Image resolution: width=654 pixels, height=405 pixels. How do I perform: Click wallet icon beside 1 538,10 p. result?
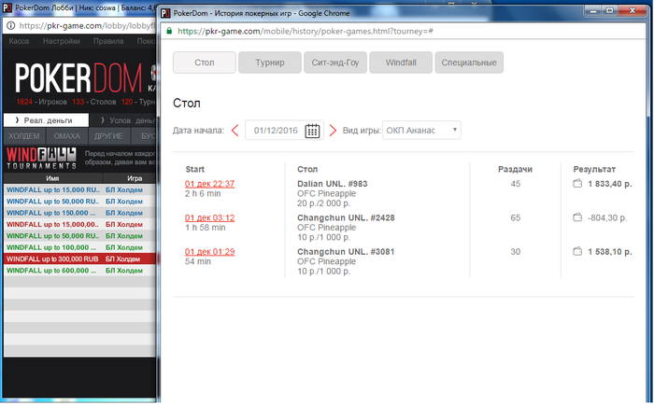[577, 251]
